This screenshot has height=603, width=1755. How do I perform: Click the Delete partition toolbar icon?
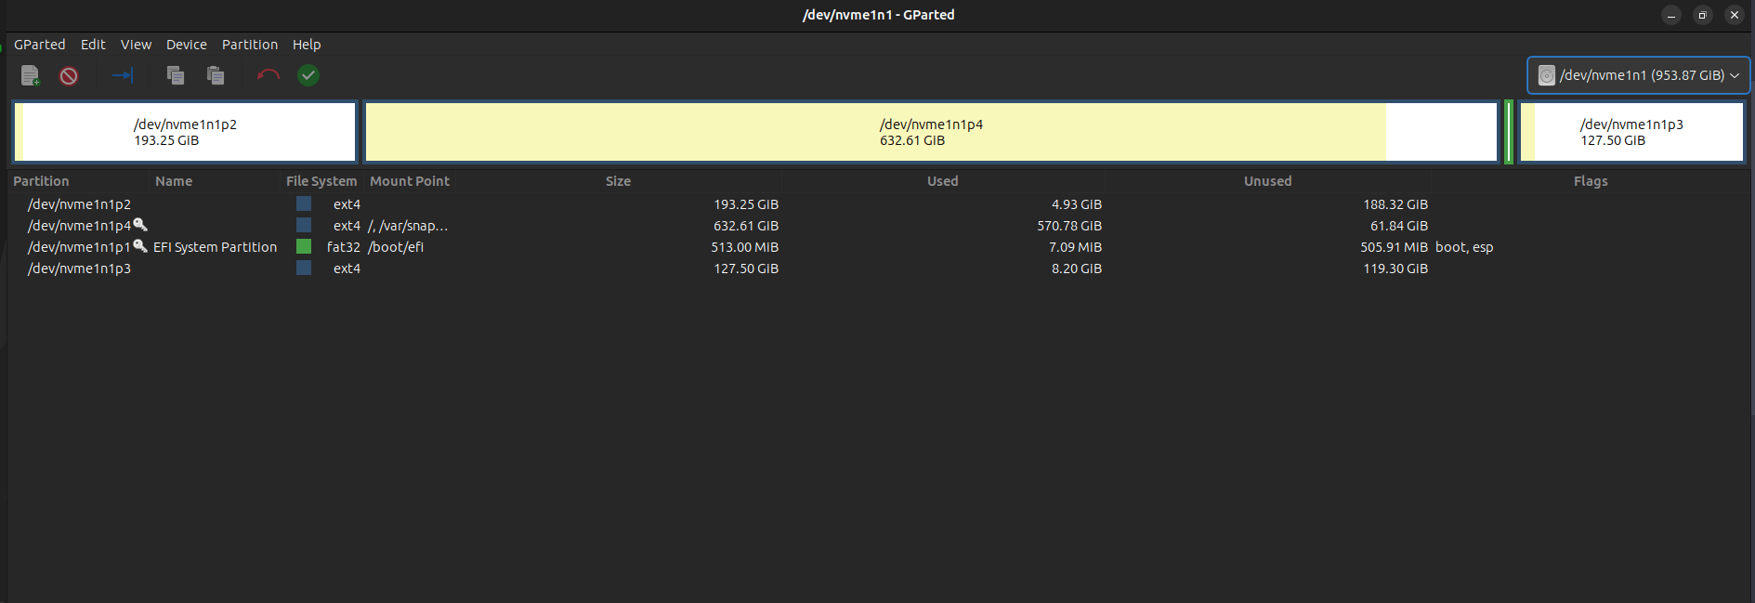point(69,76)
